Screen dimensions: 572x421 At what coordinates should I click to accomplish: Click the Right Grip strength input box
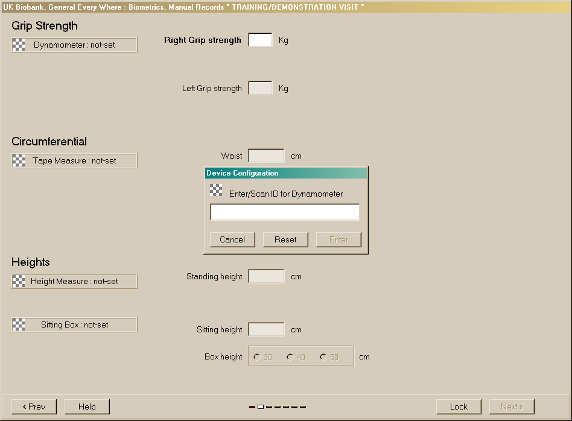coord(260,40)
